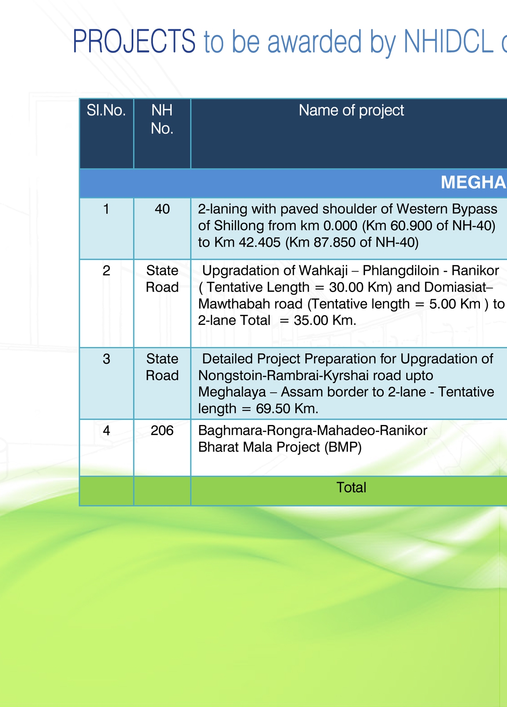The width and height of the screenshot is (507, 707).
Task: Click the "Total" label in the green row
Action: coord(351,487)
